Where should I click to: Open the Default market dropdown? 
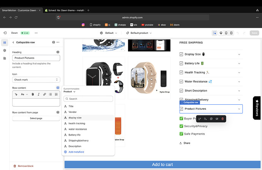point(109,33)
